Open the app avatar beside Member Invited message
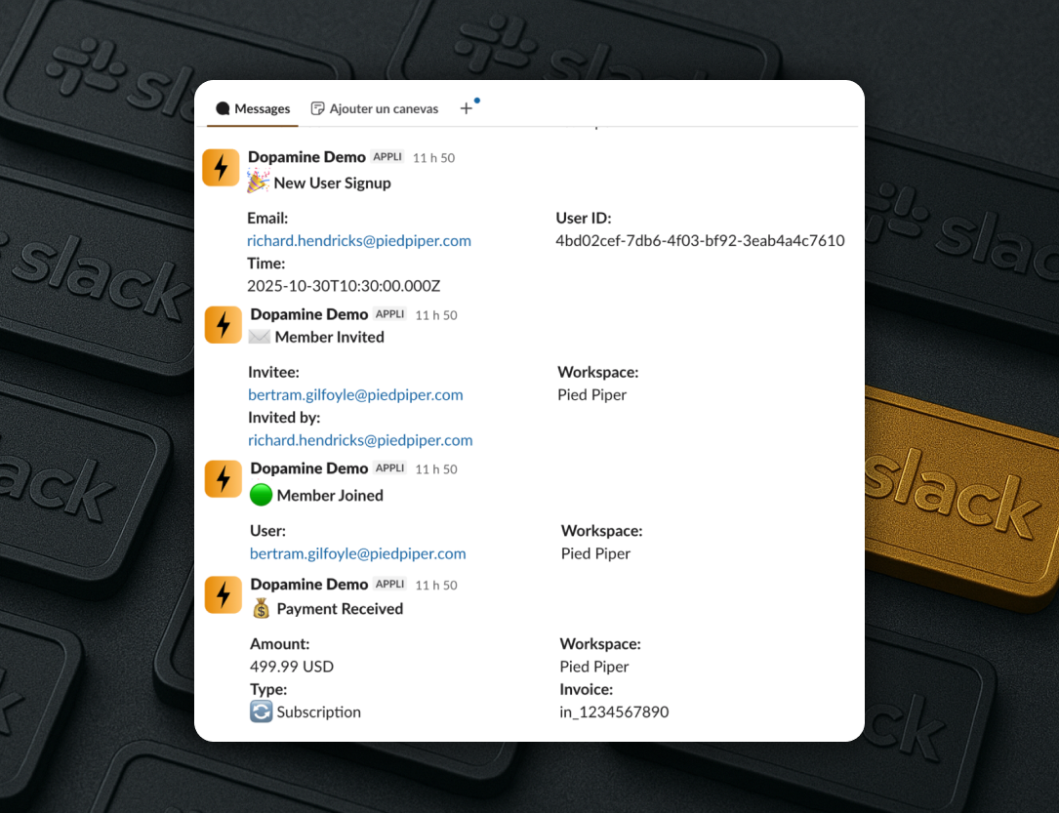1059x813 pixels. [x=223, y=324]
